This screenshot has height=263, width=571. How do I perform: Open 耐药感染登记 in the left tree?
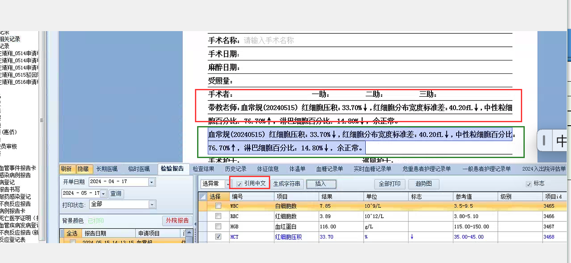pyautogui.click(x=16, y=196)
